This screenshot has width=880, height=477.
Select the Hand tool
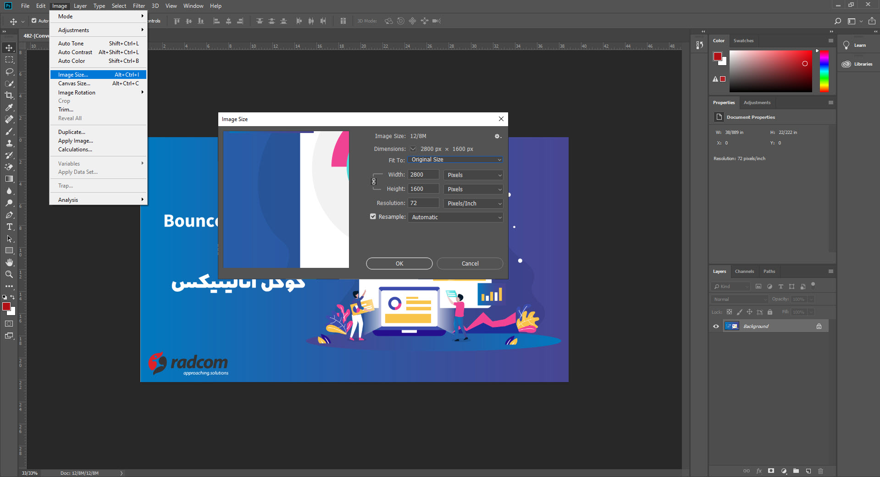[x=9, y=262]
